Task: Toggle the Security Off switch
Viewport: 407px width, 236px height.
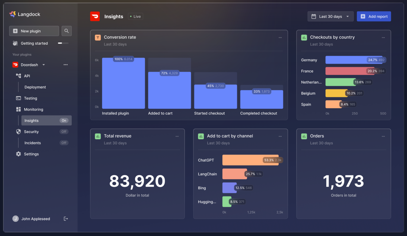Action: pyautogui.click(x=64, y=132)
